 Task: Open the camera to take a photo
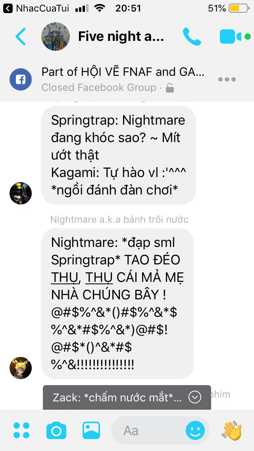[x=56, y=431]
